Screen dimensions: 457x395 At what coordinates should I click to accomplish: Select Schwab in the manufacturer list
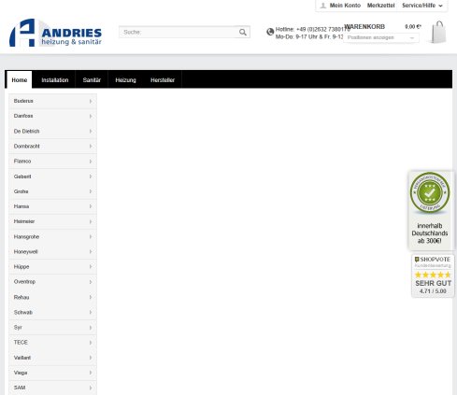pos(52,312)
